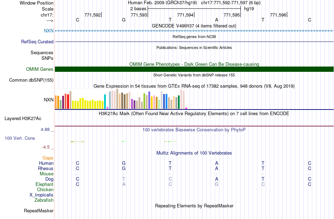Open the RefSeq Curated track label
This screenshot has width=334, height=219.
(x=37, y=42)
